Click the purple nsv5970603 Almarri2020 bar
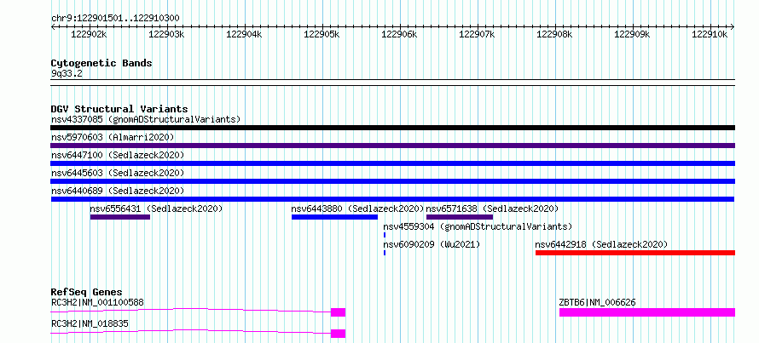 point(392,146)
